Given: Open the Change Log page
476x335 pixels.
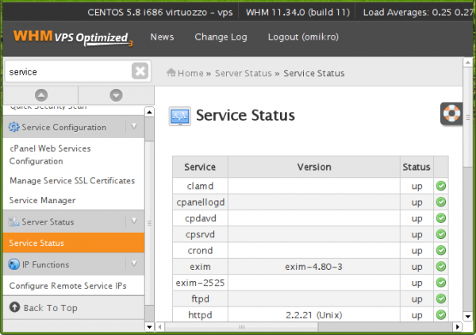Looking at the screenshot, I should (221, 37).
